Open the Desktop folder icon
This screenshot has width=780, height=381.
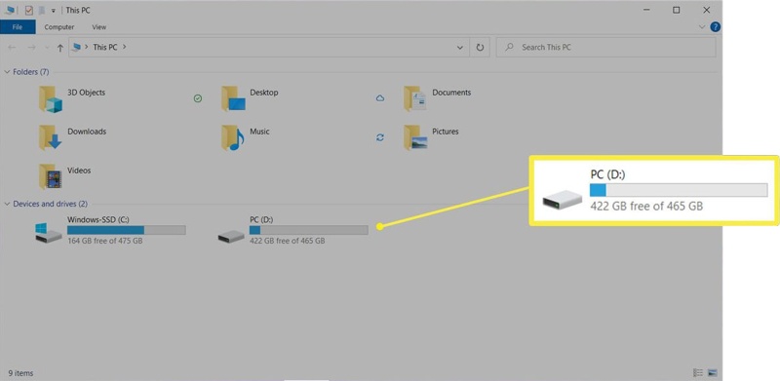pyautogui.click(x=233, y=98)
